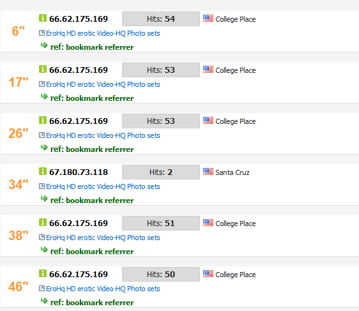Click green info icon in the 6" entry
The width and height of the screenshot is (359, 311).
[x=43, y=18]
